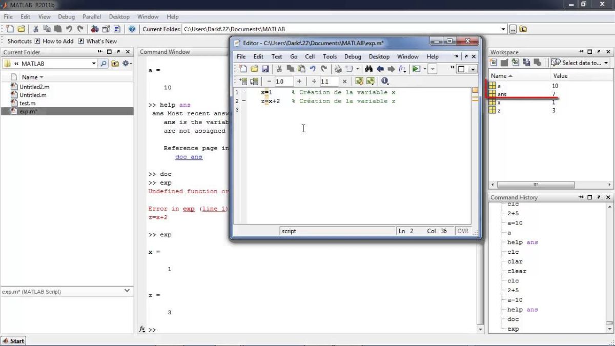
Task: Click the 'doc ans' link in Command Window
Action: click(189, 157)
